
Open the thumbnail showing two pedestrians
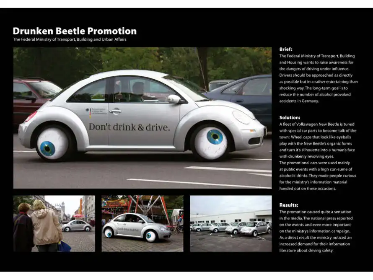(54, 223)
